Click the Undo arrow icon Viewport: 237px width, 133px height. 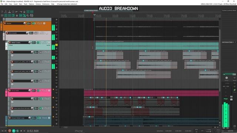point(17,12)
